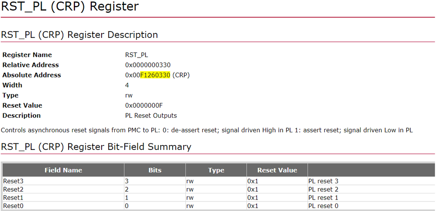Viewport: 439px width, 211px height.
Task: Select the relative address value '0x0000000330'
Action: [x=148, y=65]
